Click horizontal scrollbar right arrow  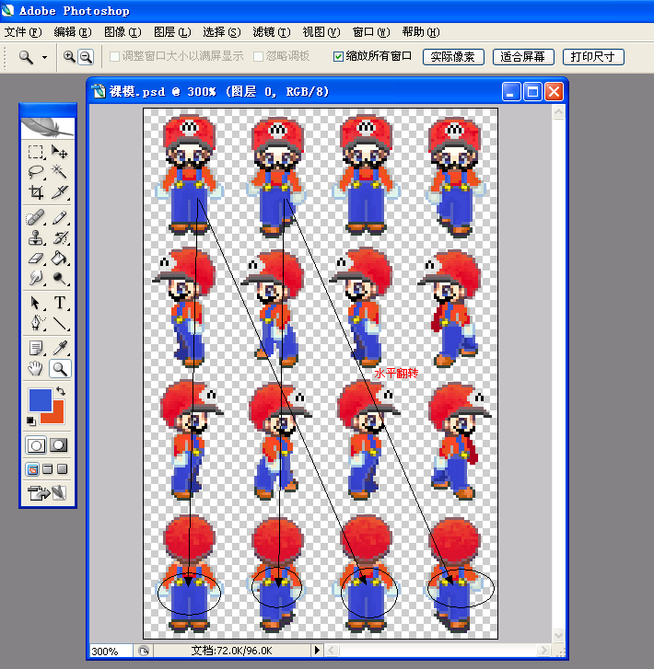[x=543, y=651]
